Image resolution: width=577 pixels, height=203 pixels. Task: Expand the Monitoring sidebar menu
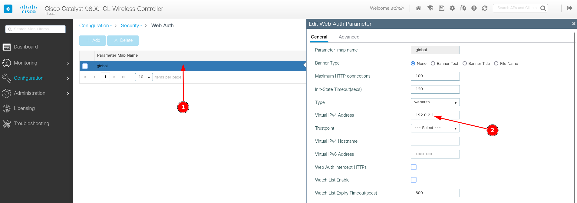36,63
